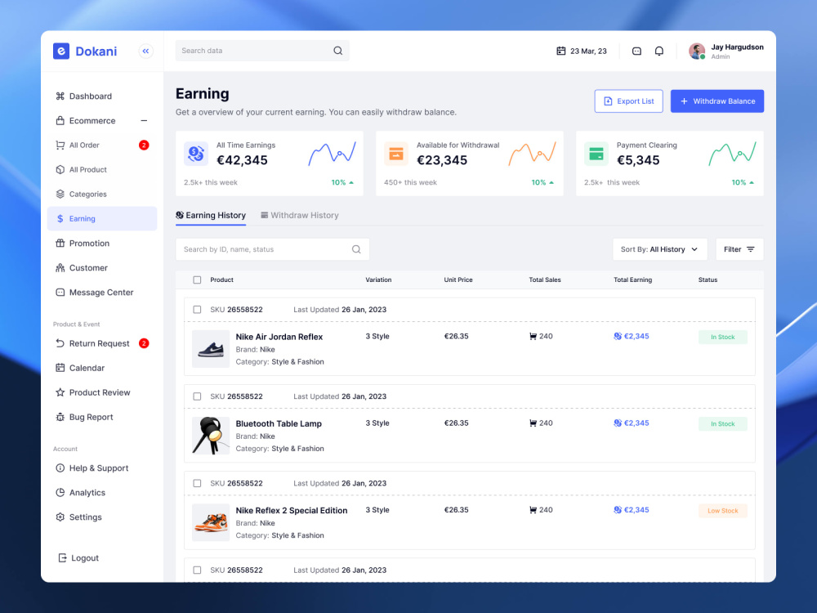Screen dimensions: 817x613
Task: Open the chat messages icon in header
Action: [636, 51]
